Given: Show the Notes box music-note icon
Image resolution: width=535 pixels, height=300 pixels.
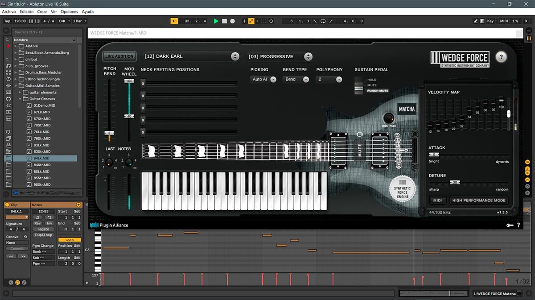Looking at the screenshot, I should tap(17, 282).
